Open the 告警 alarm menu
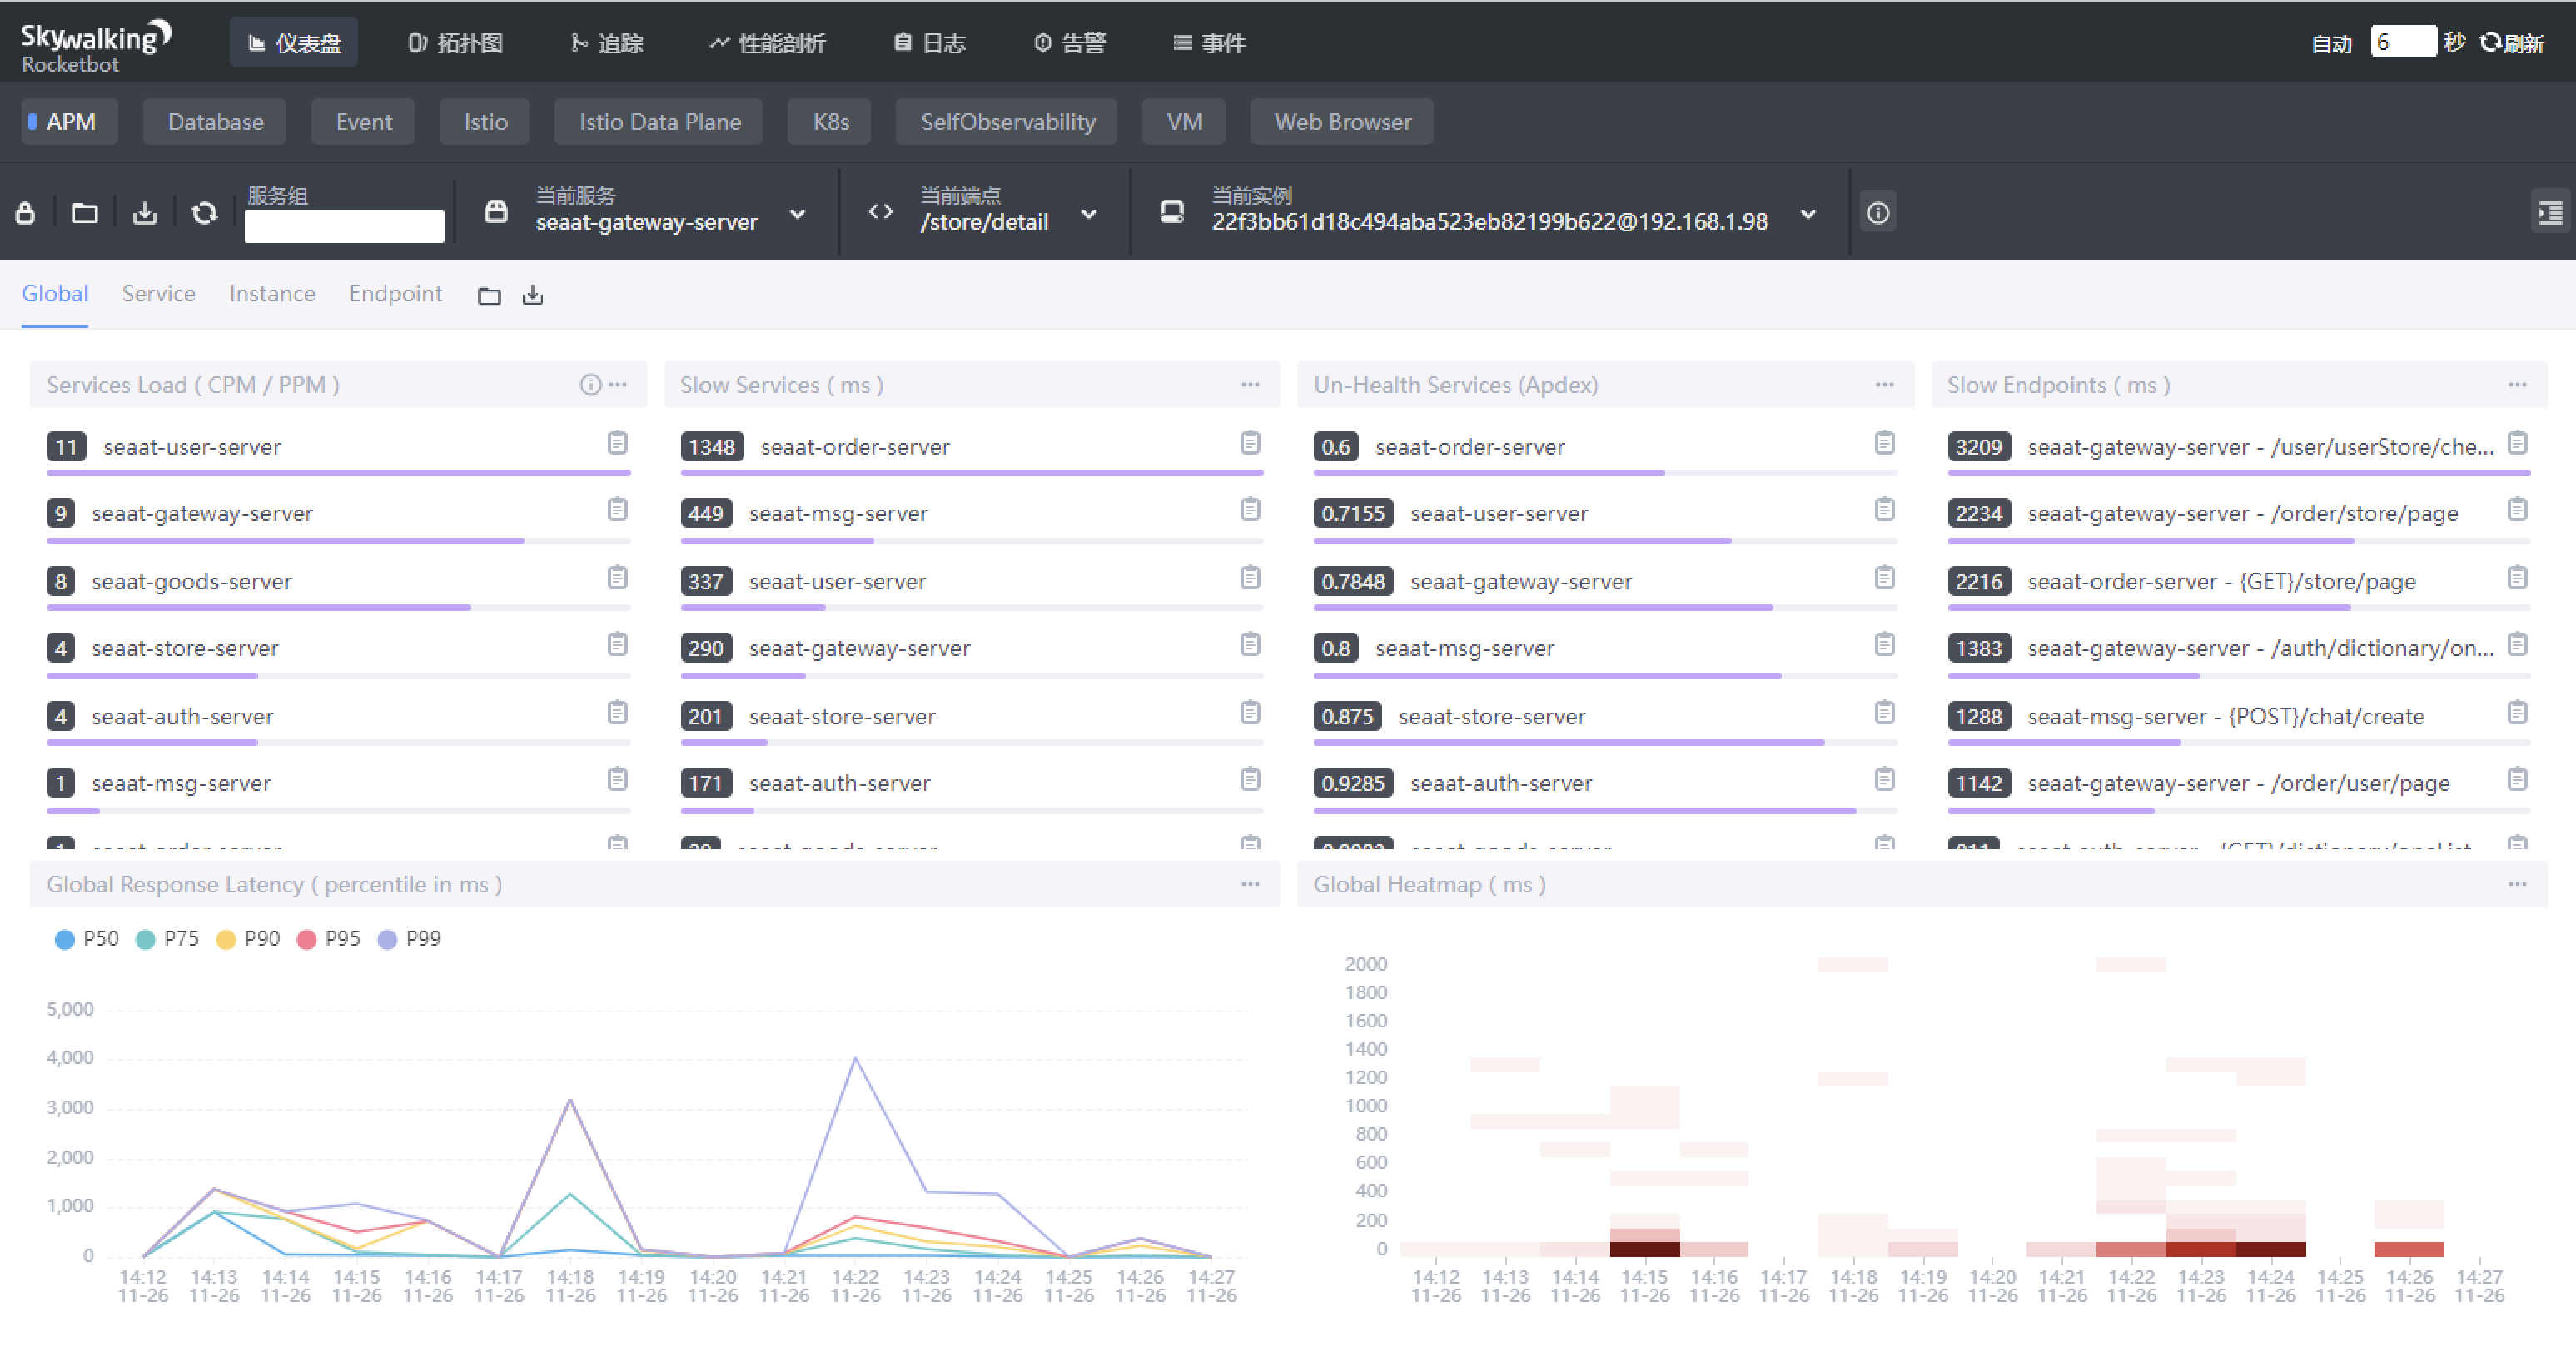Image resolution: width=2576 pixels, height=1367 pixels. tap(1070, 43)
